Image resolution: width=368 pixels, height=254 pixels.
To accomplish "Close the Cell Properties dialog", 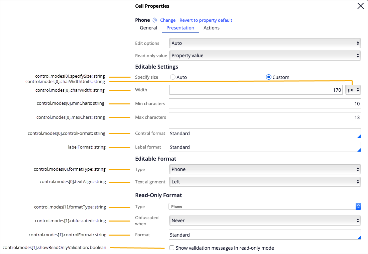I will 360,6.
